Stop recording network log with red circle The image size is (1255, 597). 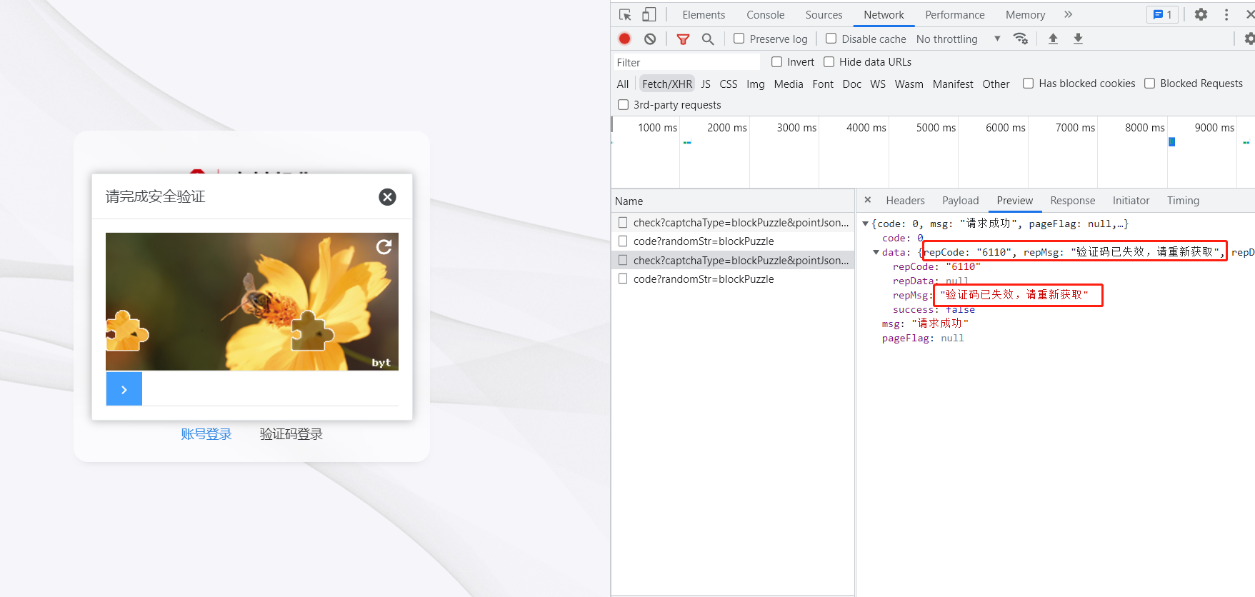[625, 39]
